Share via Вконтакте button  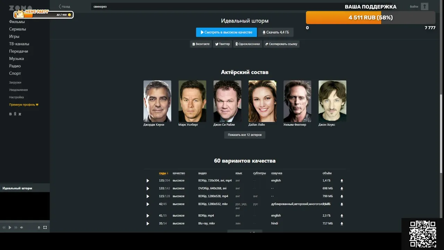(x=201, y=44)
